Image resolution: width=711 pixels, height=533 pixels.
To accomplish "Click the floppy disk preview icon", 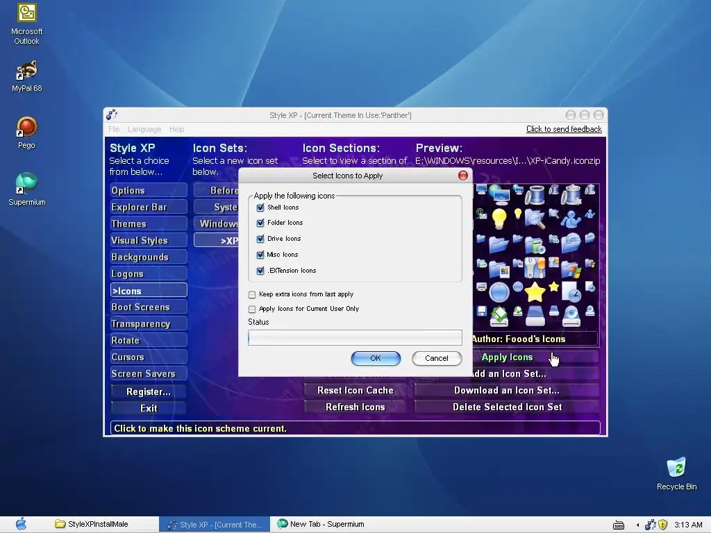I will tap(482, 310).
